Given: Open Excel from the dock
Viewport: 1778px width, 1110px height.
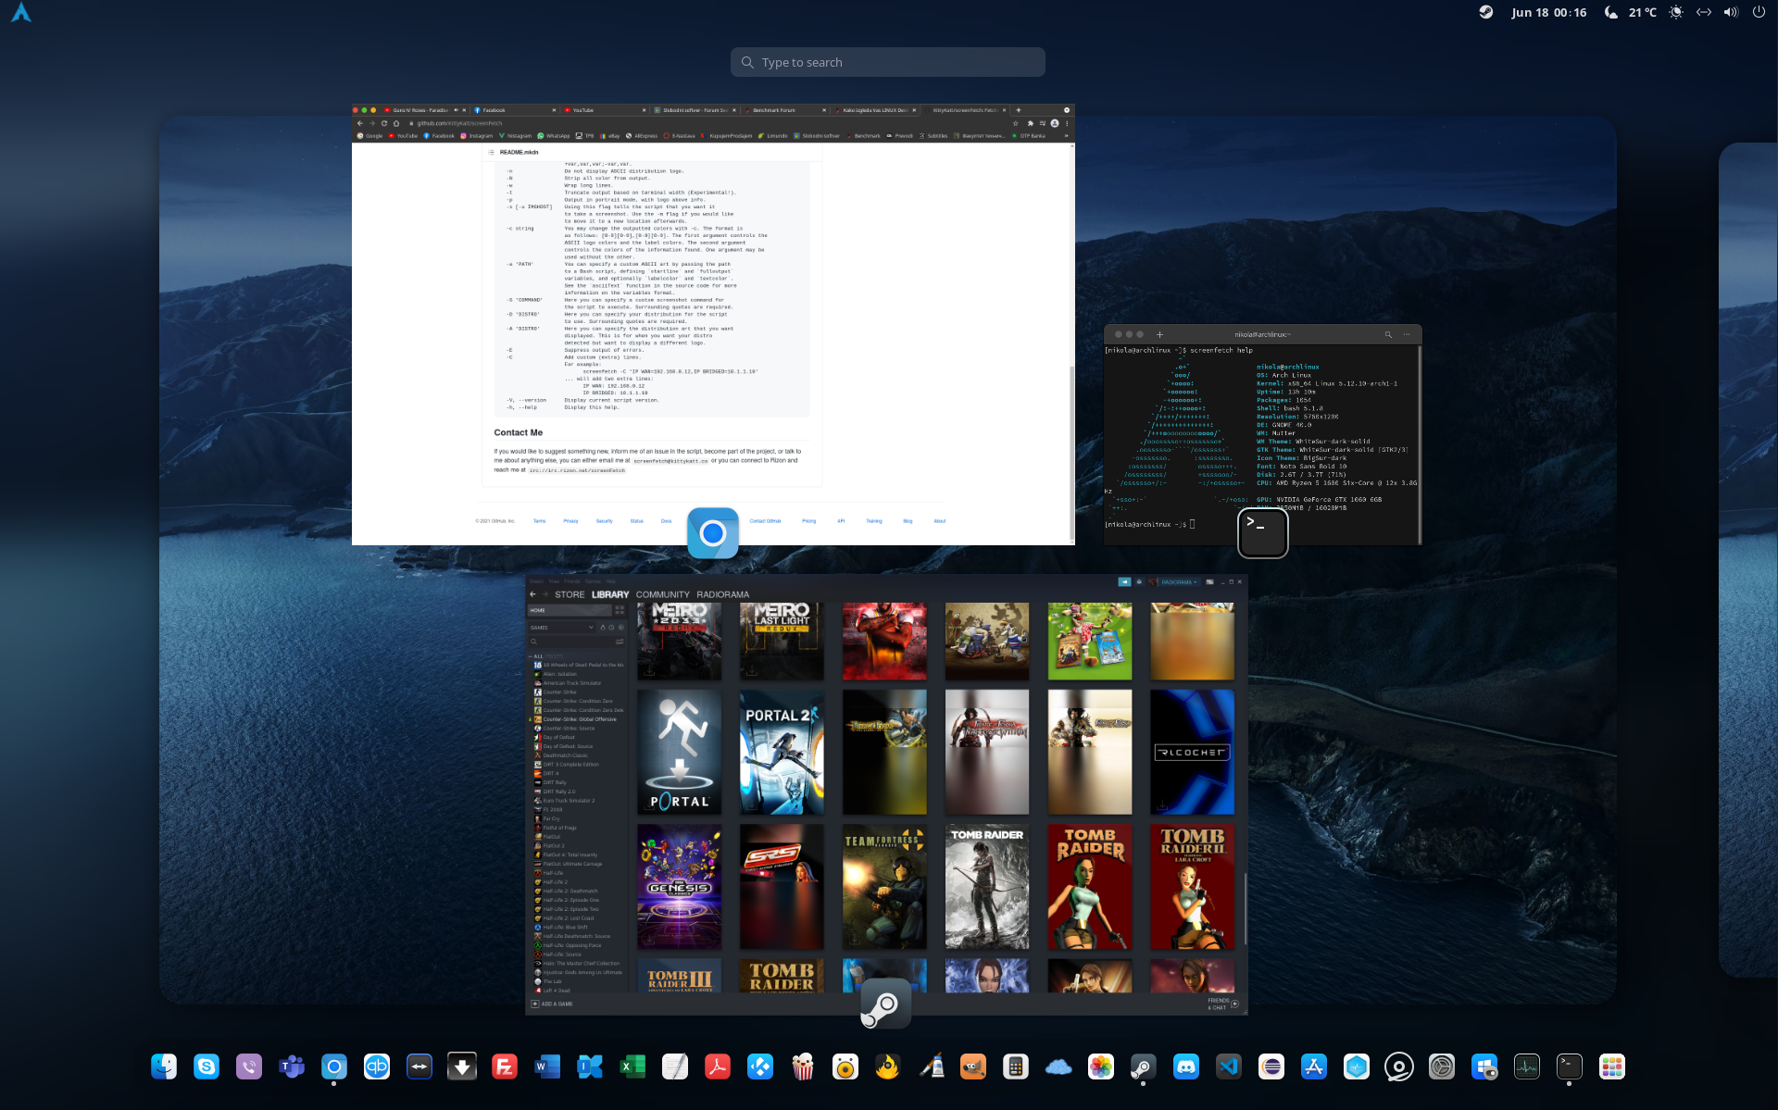Looking at the screenshot, I should [632, 1066].
